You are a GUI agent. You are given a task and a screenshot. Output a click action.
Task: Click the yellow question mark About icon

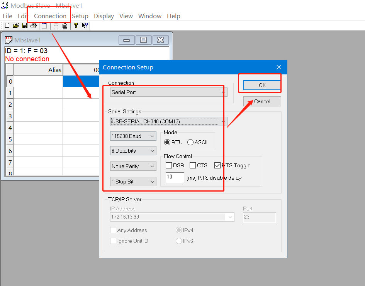tap(76, 26)
